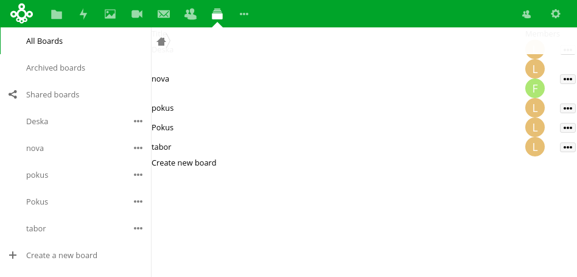
Task: Open the Files app folder icon
Action: (x=57, y=14)
